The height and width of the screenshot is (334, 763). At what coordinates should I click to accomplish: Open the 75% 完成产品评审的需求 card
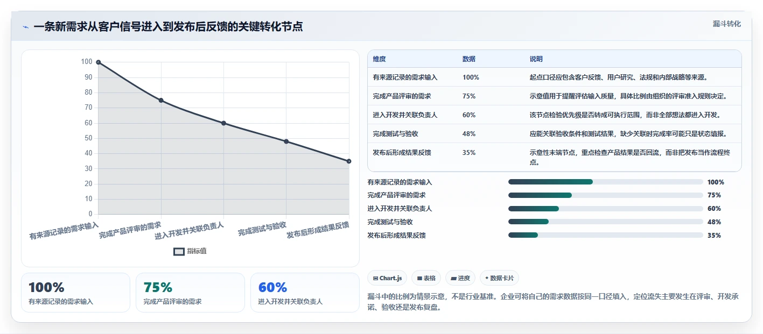[190, 293]
